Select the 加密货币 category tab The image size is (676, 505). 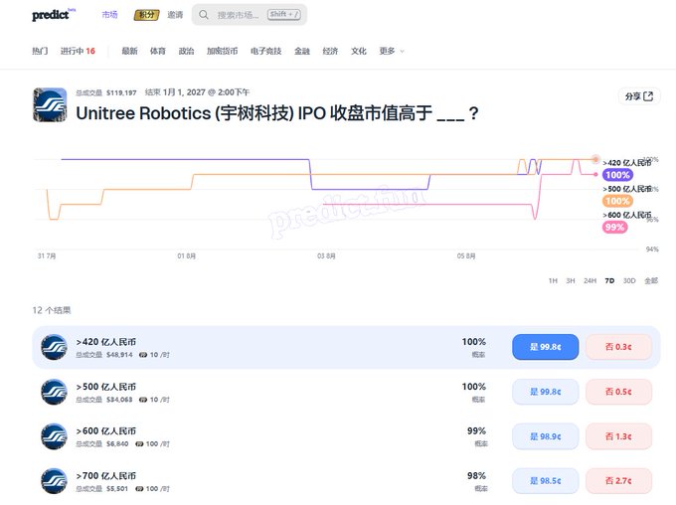tap(222, 51)
